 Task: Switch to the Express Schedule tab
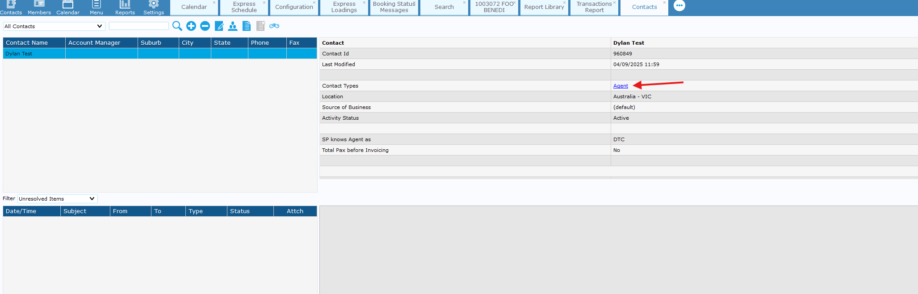tap(244, 7)
